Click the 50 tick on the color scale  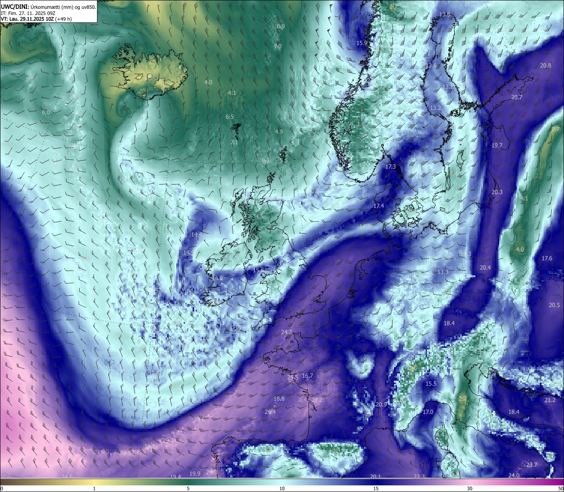560,488
